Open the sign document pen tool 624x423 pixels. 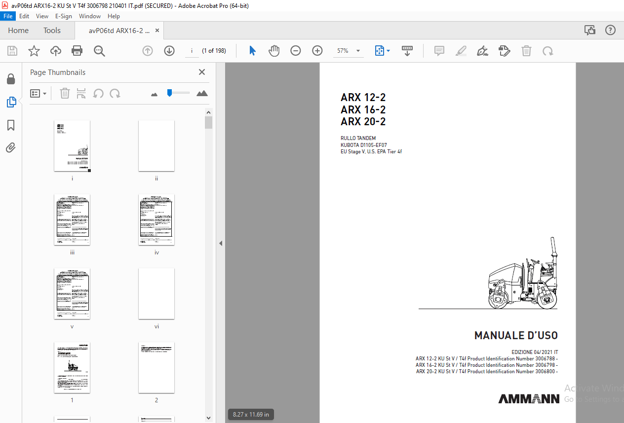pos(483,51)
